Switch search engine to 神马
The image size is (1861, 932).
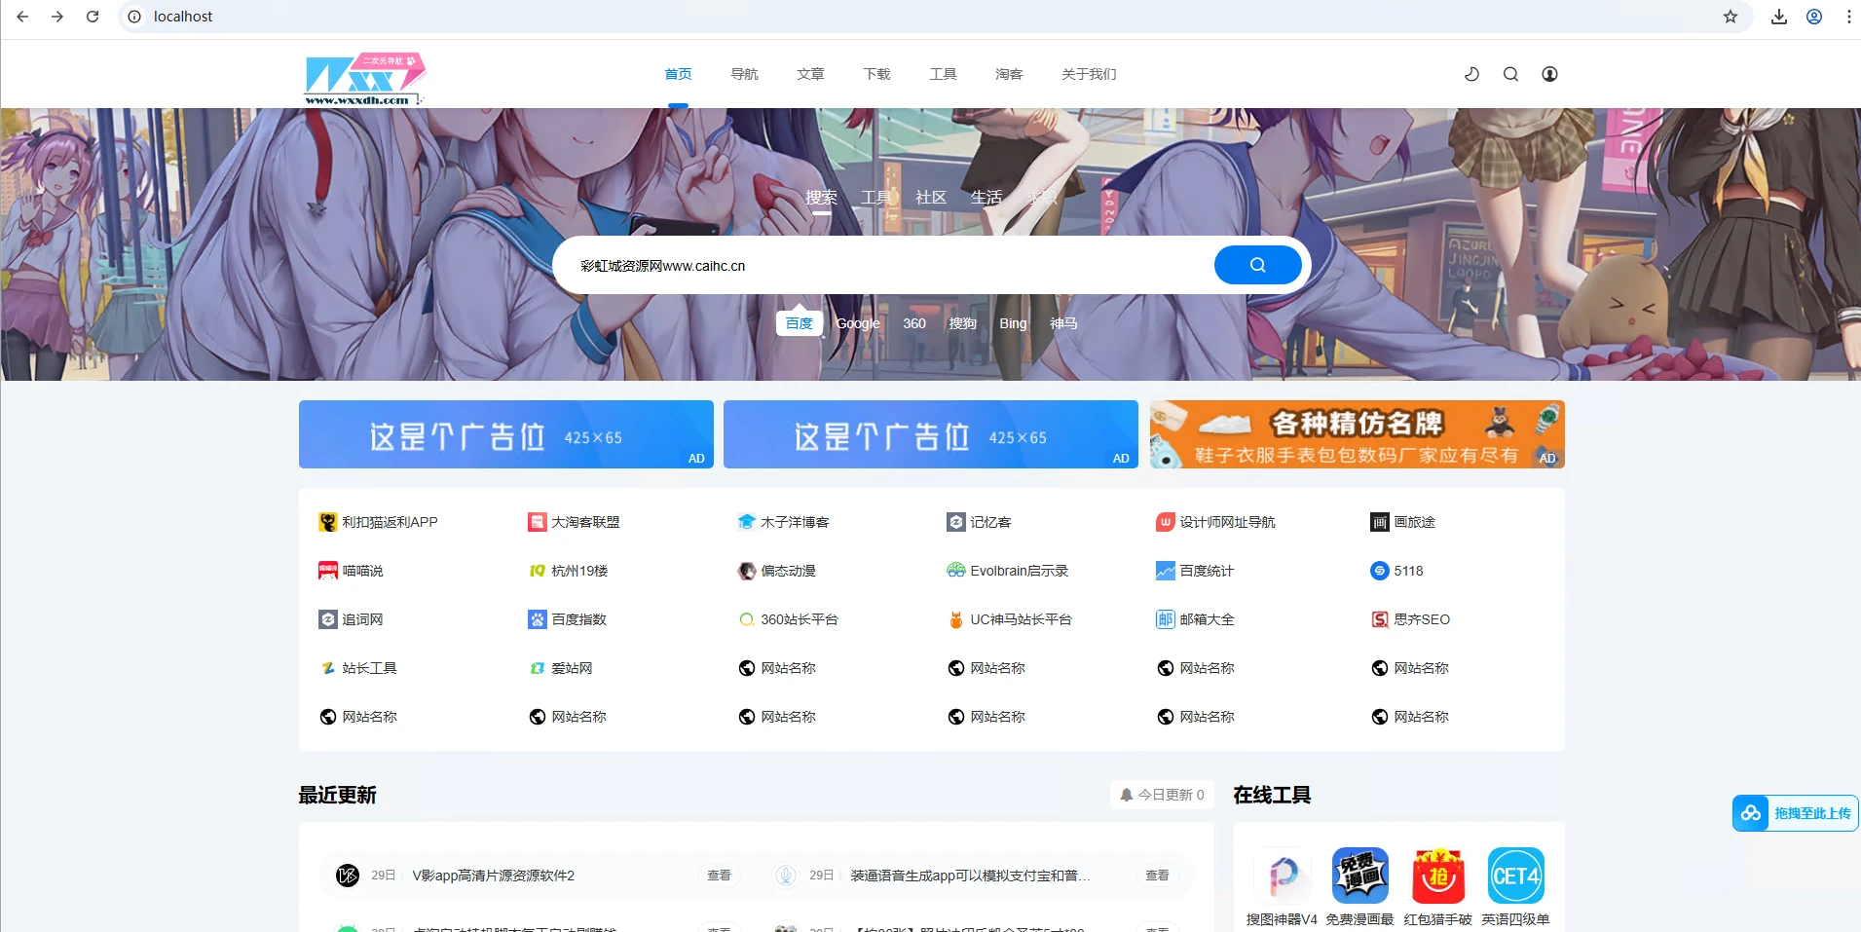1063,322
